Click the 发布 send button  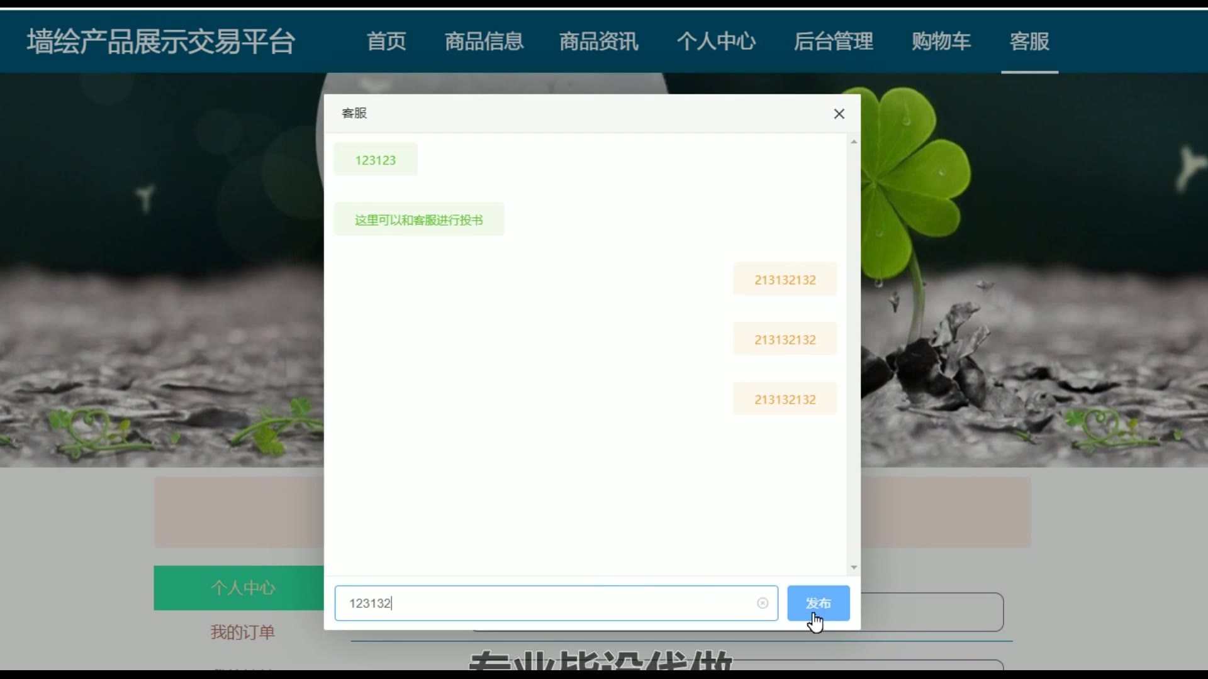[818, 603]
